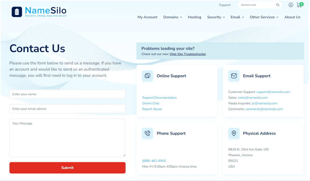Click the Support link at top

click(225, 5)
